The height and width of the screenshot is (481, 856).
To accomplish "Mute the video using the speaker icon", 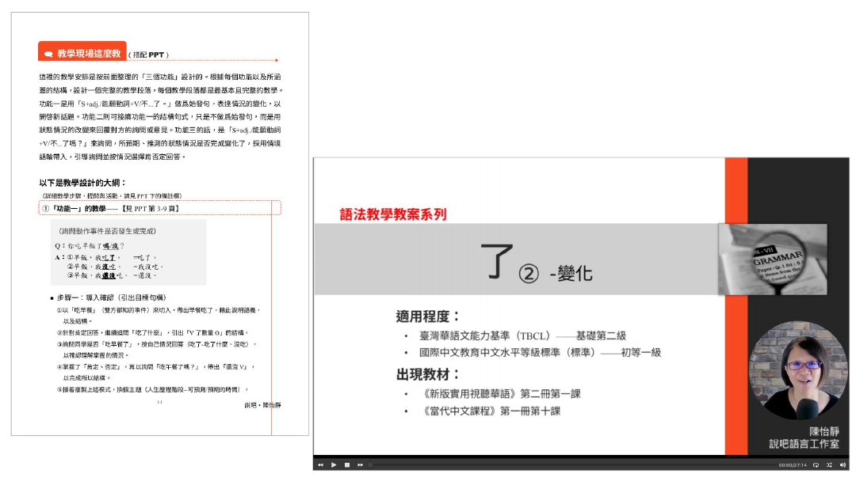I will click(843, 465).
